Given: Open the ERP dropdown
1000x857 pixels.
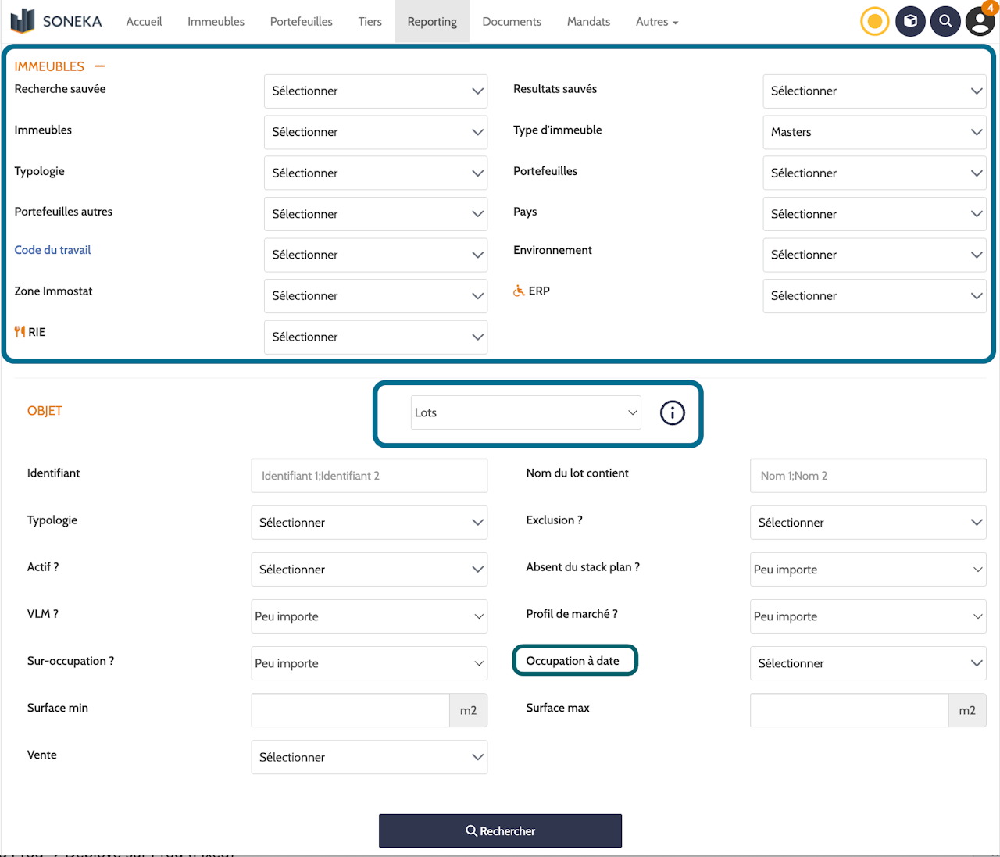Looking at the screenshot, I should (874, 296).
